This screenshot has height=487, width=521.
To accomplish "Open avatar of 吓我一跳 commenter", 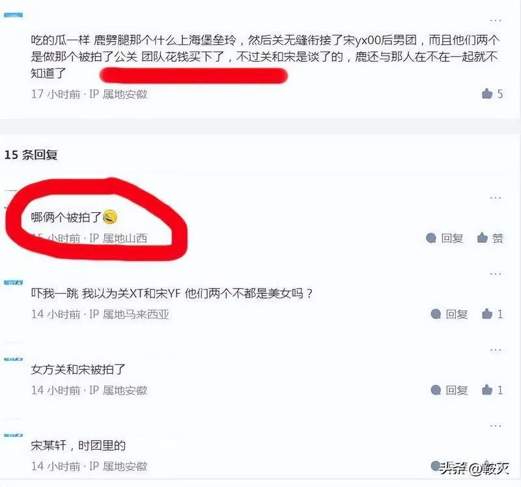I will (13, 283).
